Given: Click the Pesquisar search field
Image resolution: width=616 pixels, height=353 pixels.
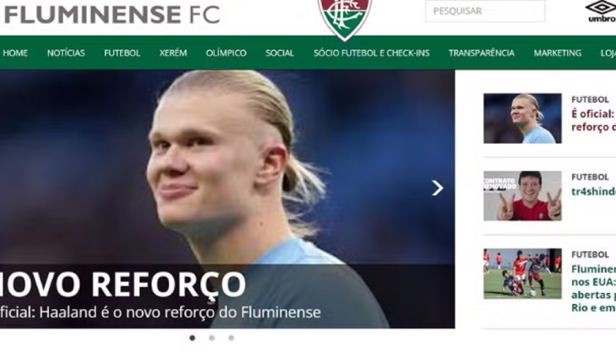Looking at the screenshot, I should [x=485, y=11].
